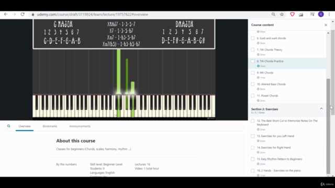Open the browser zoom magnifier icon
The image size is (335, 188).
[x=273, y=14]
